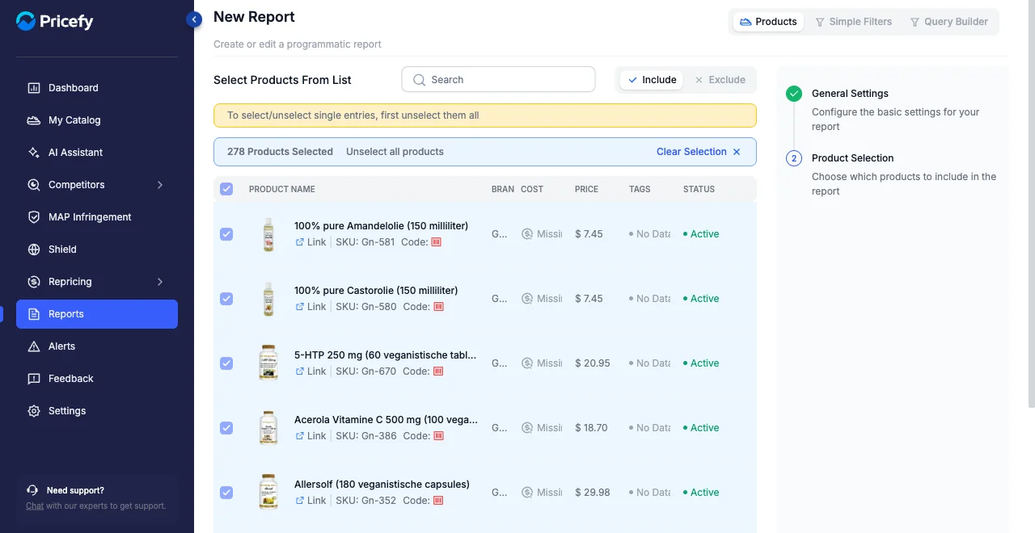Toggle the checkbox for 100% pure Amandelolie
Image resolution: width=1035 pixels, height=533 pixels.
226,234
